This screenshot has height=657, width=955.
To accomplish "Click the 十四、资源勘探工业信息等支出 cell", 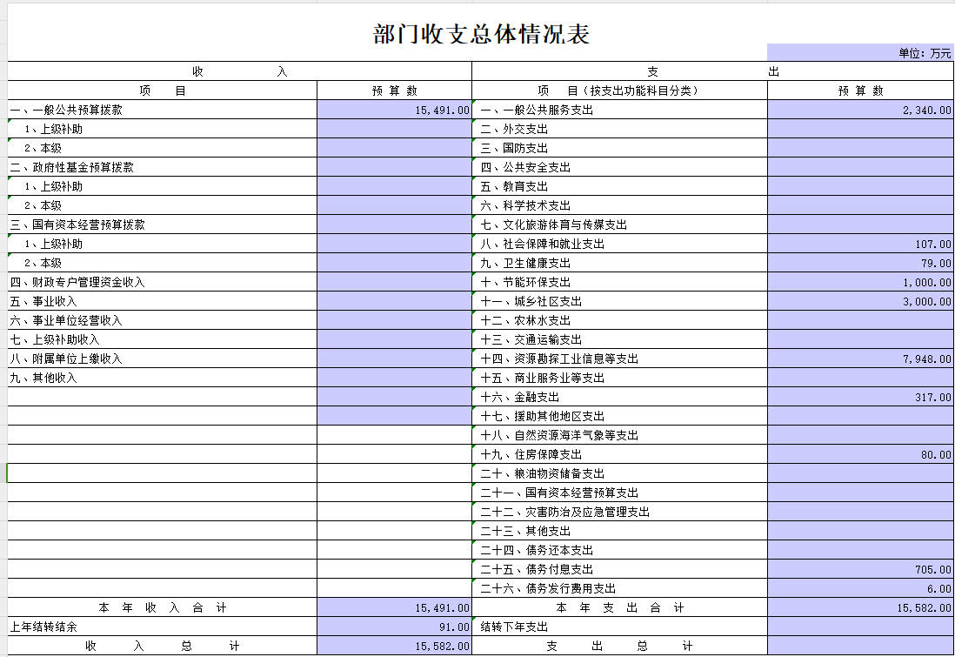I will (619, 359).
